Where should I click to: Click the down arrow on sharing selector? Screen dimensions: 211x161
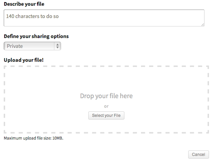57,48
